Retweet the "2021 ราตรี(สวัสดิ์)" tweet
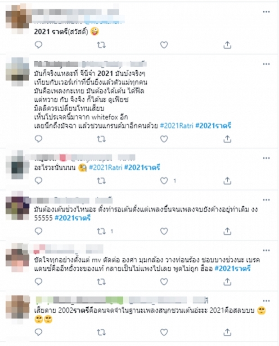Viewport: 279px width, 346px height. (101, 45)
